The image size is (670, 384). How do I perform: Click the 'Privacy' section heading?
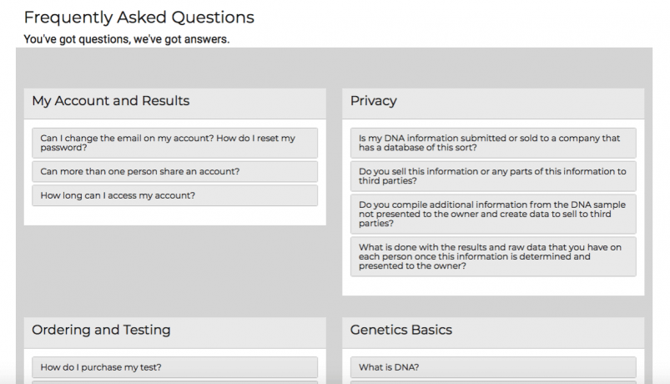click(374, 102)
